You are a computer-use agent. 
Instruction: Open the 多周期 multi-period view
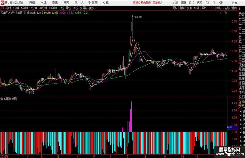click(84, 8)
